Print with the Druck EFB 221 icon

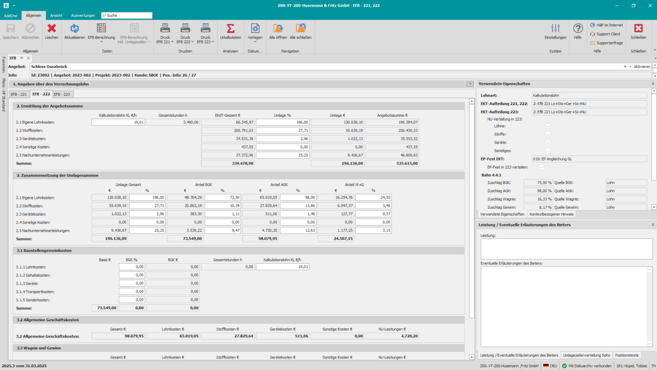pyautogui.click(x=165, y=29)
